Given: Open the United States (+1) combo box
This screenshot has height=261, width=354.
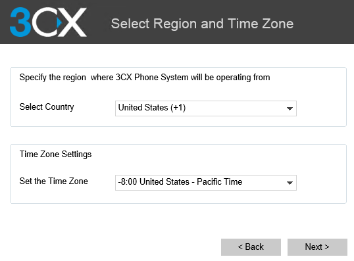Looking at the screenshot, I should 206,108.
